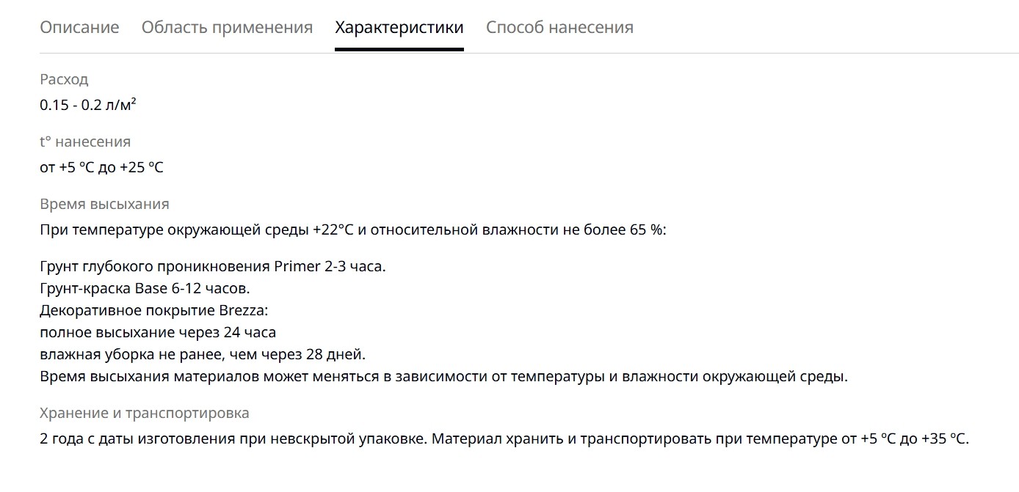Click the влажная уборка 28 дней line
The width and height of the screenshot is (1019, 492).
tap(203, 354)
